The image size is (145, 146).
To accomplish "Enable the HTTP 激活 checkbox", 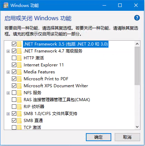I will click(14, 58).
